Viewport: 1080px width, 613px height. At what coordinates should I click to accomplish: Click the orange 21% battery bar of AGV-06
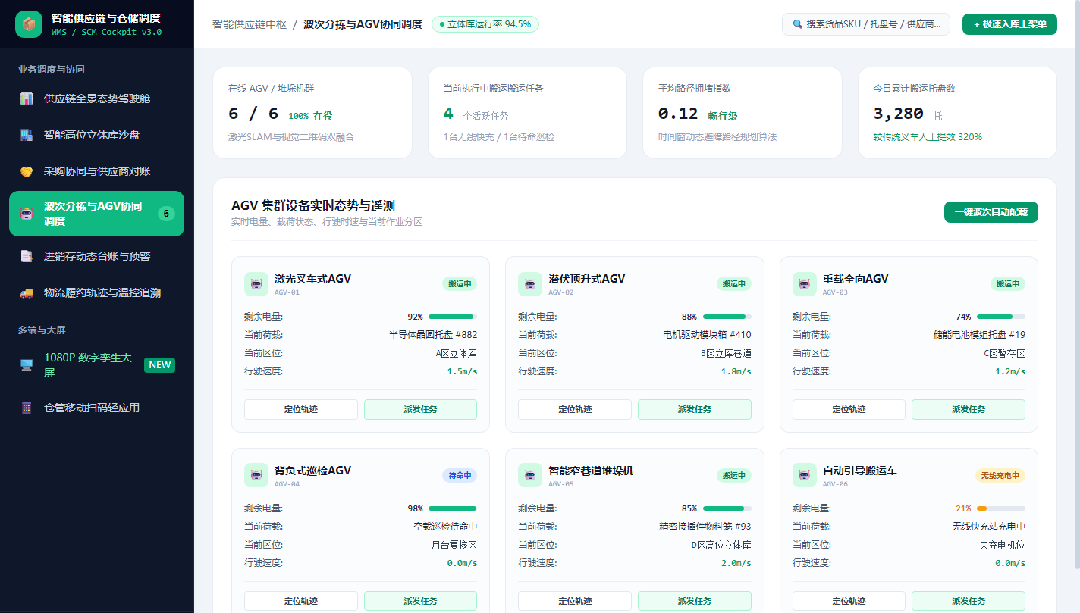[x=1001, y=508]
